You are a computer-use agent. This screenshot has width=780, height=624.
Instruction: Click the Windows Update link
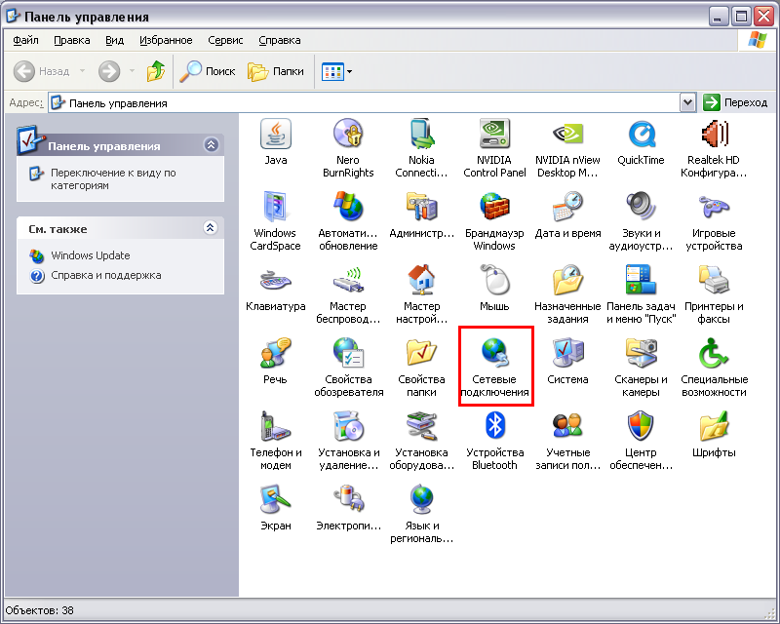90,255
